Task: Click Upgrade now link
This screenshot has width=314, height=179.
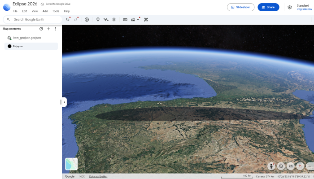Action: pos(304,9)
